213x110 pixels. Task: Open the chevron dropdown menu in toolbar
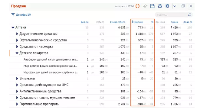point(175,6)
